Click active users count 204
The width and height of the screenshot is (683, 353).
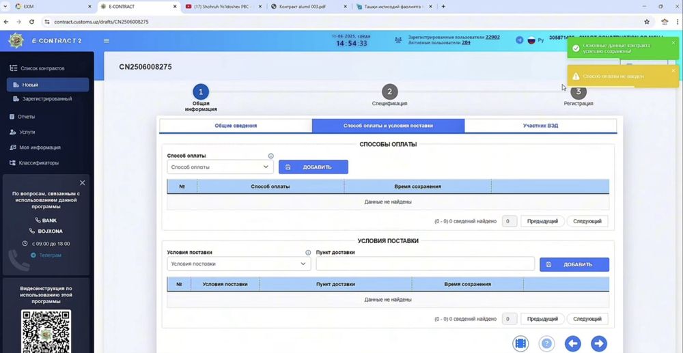click(466, 42)
